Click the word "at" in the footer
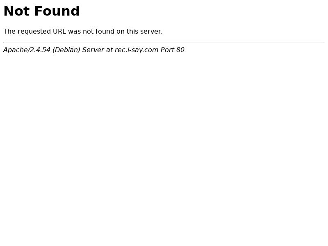 pos(109,50)
